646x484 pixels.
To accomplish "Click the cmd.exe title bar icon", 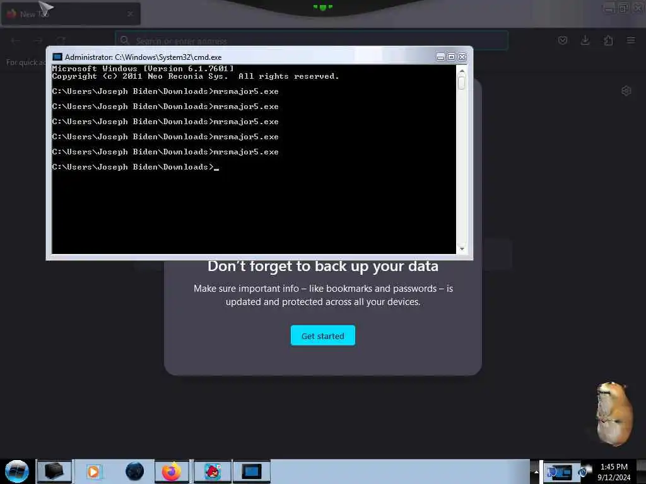I will point(57,57).
